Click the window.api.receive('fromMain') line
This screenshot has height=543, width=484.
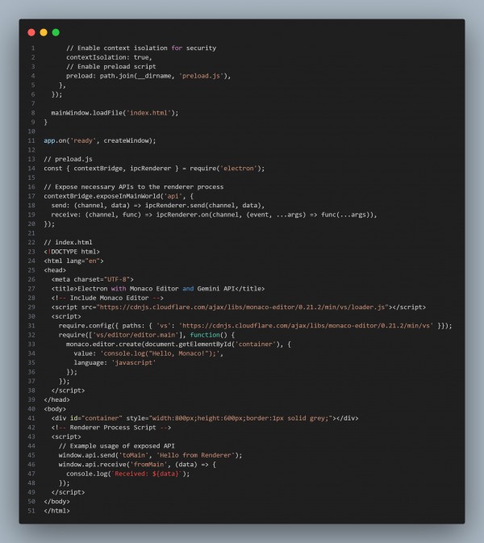point(137,465)
